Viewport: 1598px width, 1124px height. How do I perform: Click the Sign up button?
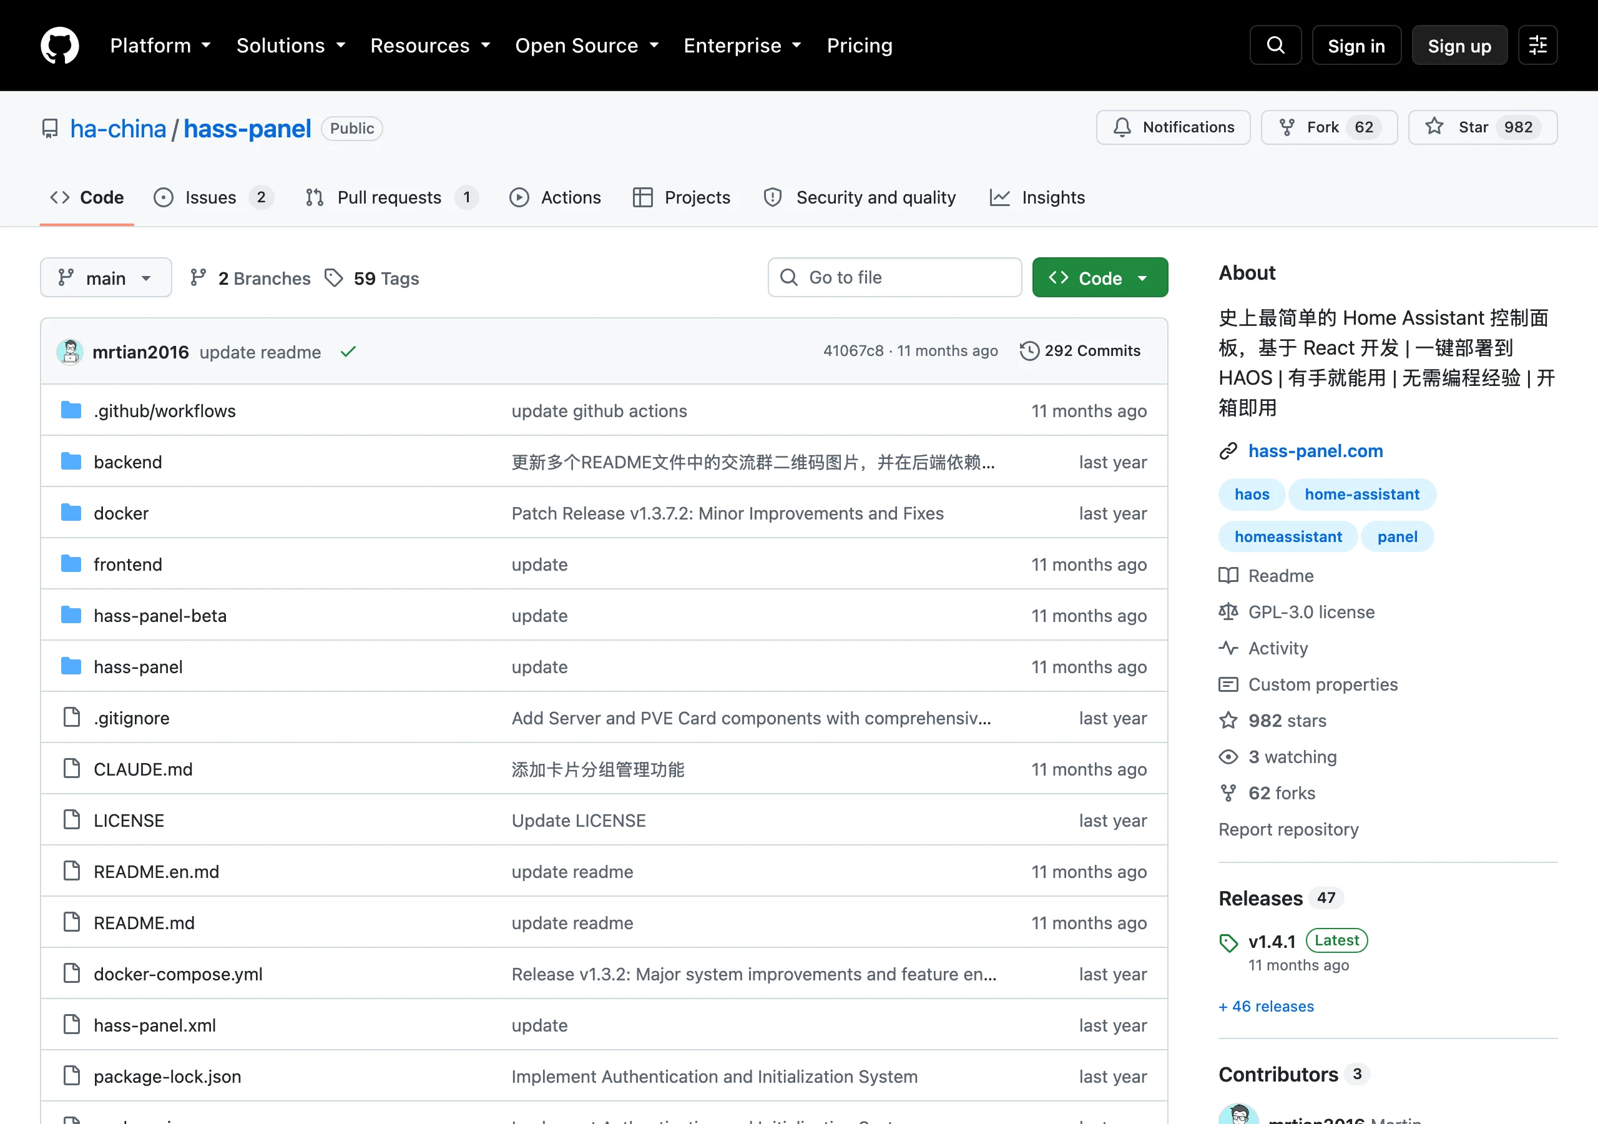(x=1459, y=45)
